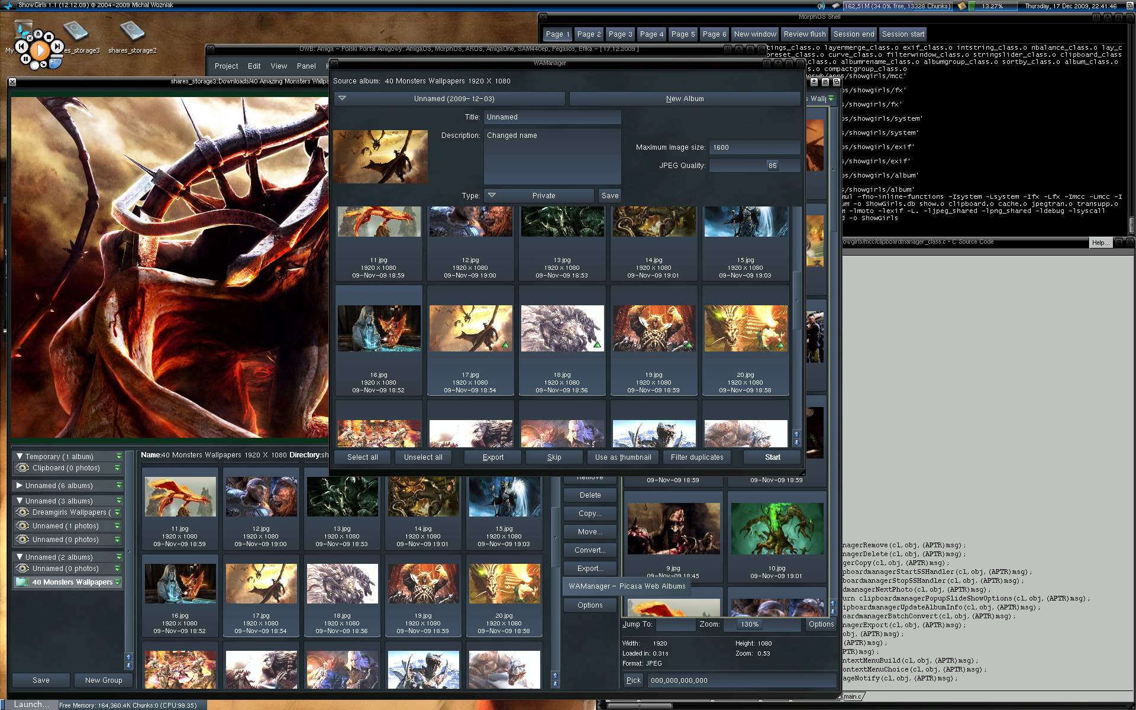The image size is (1136, 710).
Task: Switch to the Page 3 tab in MorphOS Shell
Action: [620, 34]
